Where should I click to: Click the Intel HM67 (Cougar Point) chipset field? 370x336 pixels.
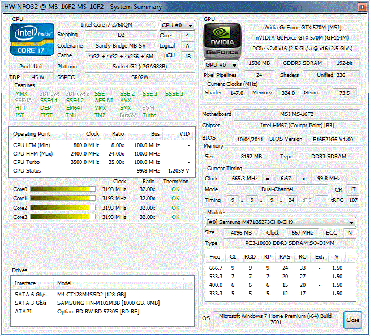pos(296,125)
